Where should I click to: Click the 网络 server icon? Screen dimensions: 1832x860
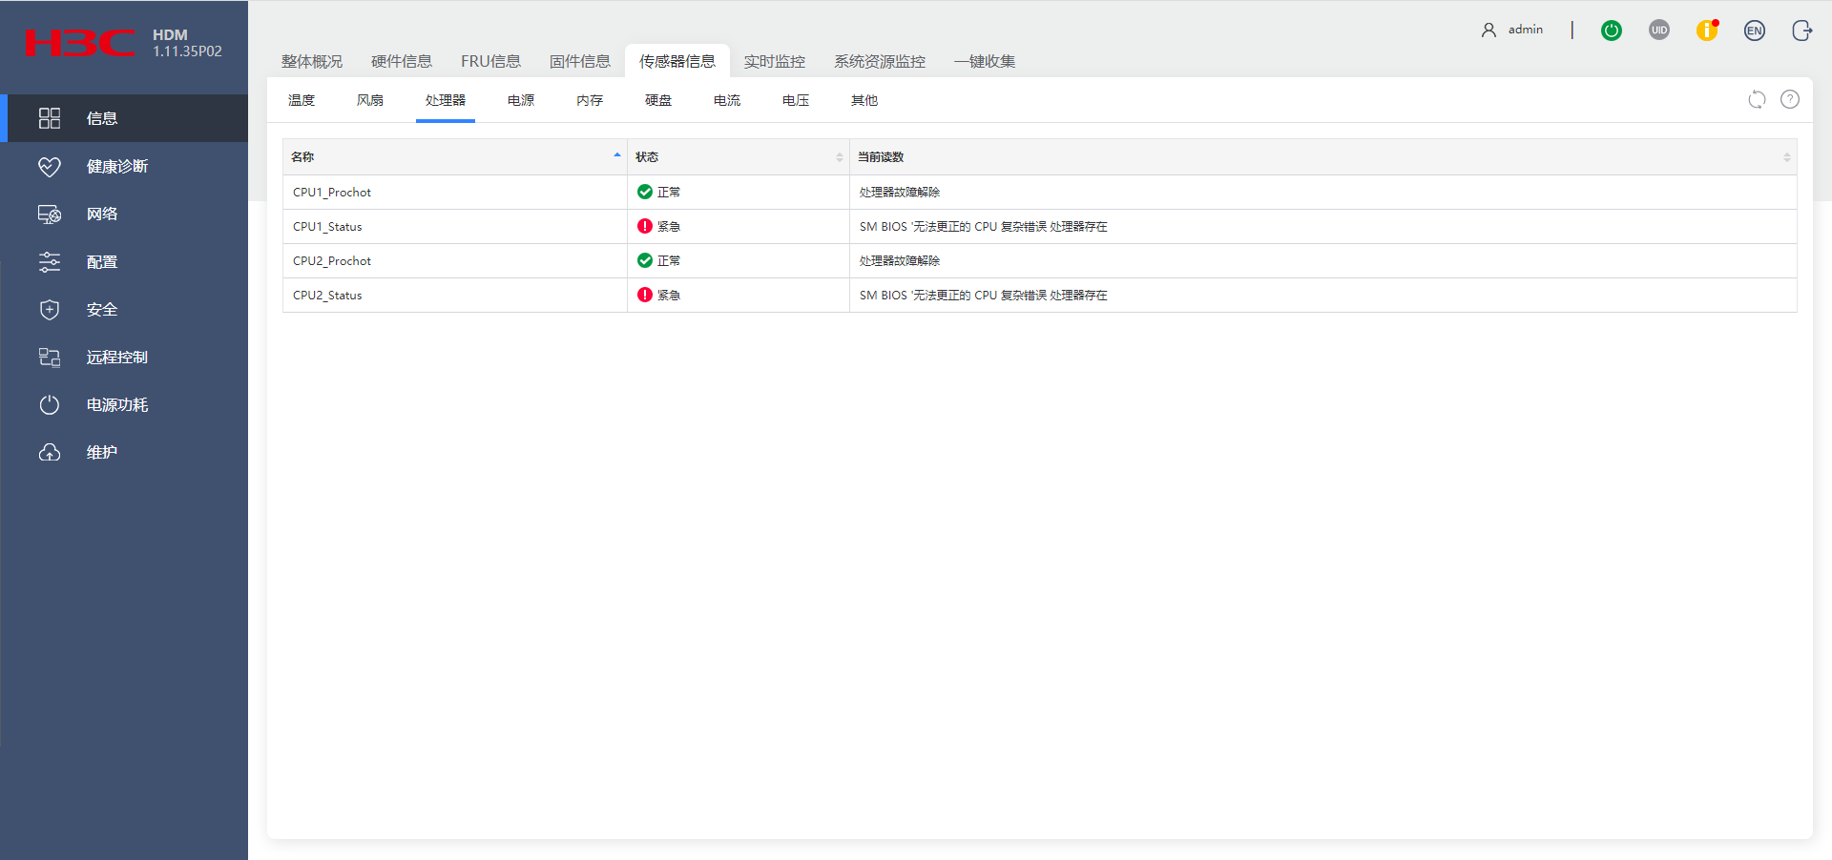50,214
